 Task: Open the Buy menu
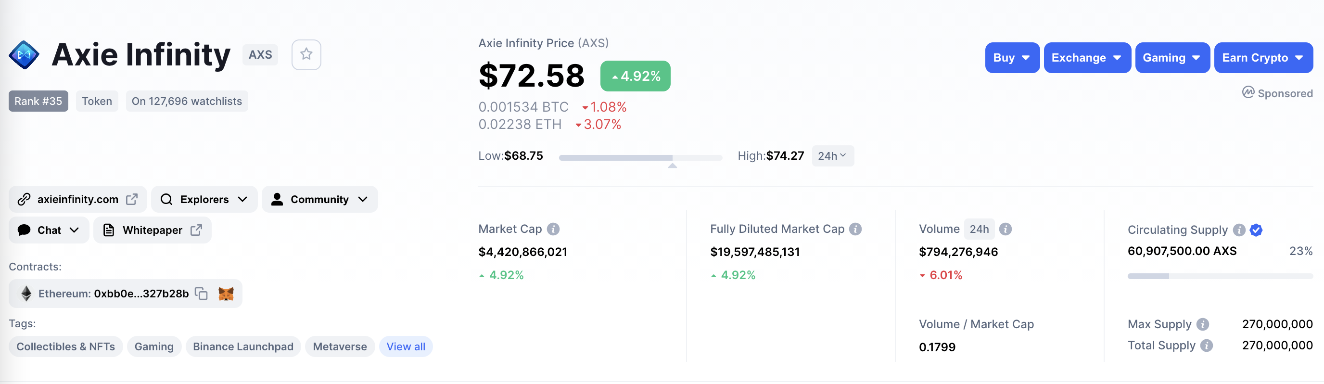pyautogui.click(x=1011, y=58)
